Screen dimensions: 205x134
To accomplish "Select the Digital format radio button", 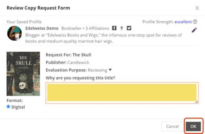I will tap(8, 107).
